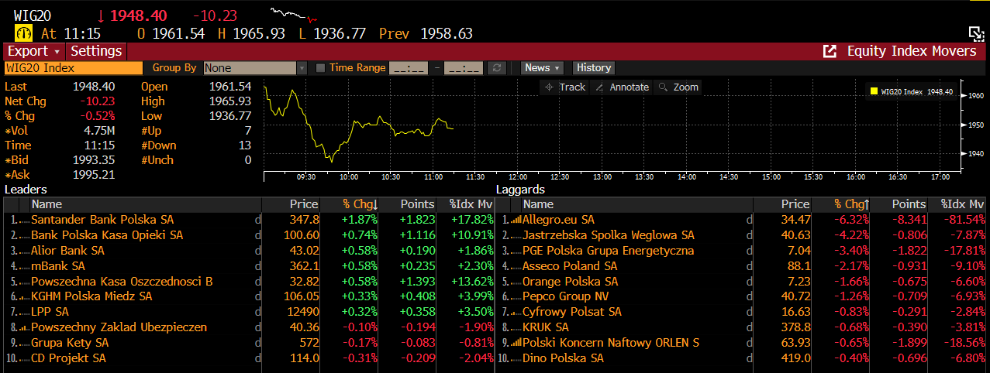This screenshot has width=990, height=373.
Task: Click the volume bar icon beside Allegro.eu SA
Action: pos(516,220)
